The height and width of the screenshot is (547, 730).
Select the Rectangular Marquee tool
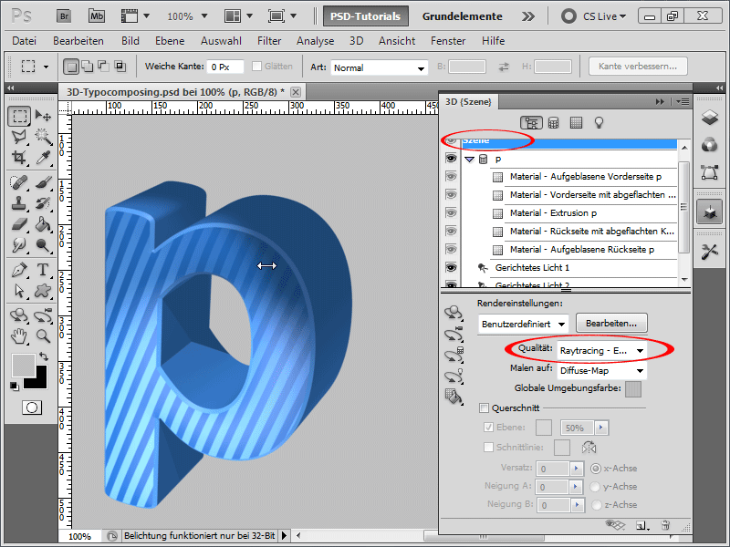(19, 116)
